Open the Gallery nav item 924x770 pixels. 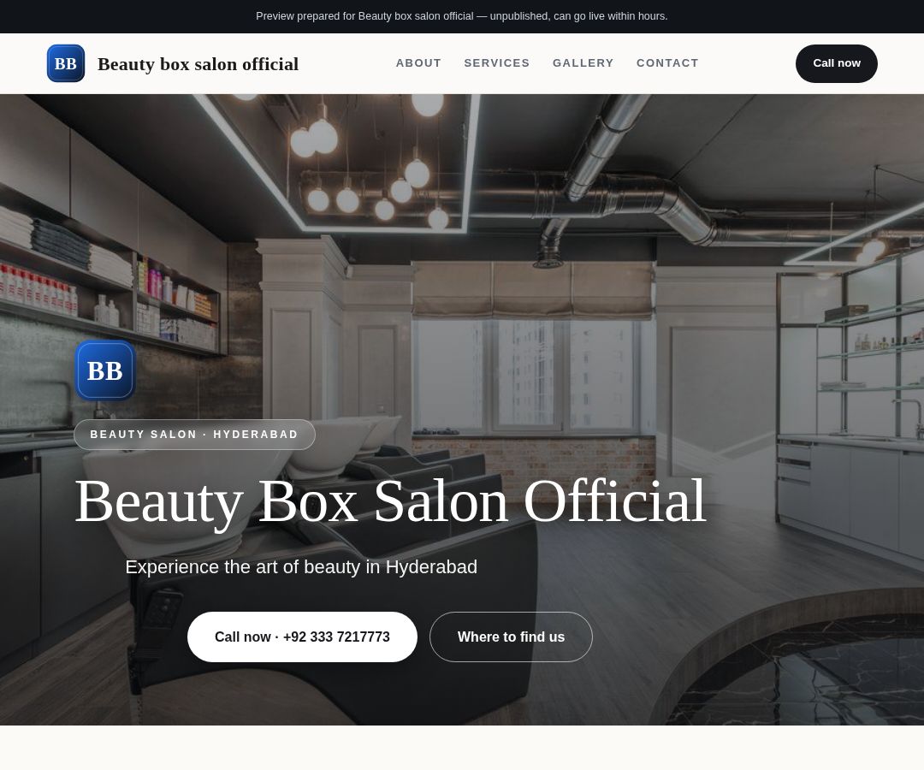coord(583,63)
